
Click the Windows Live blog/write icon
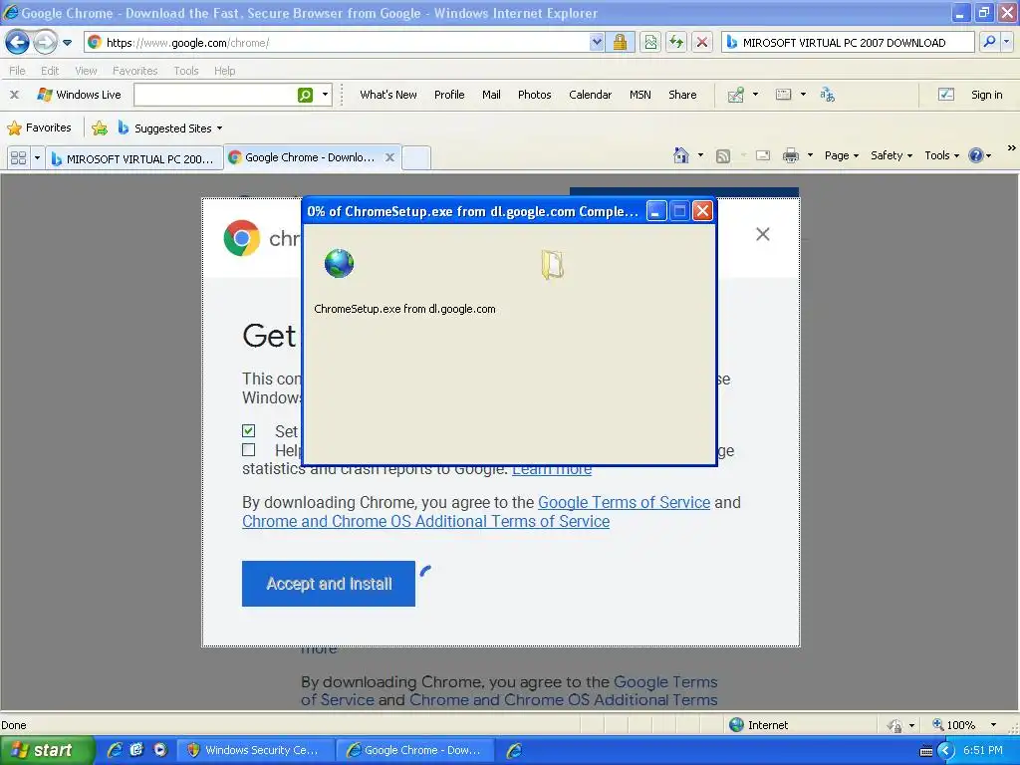pyautogui.click(x=736, y=95)
